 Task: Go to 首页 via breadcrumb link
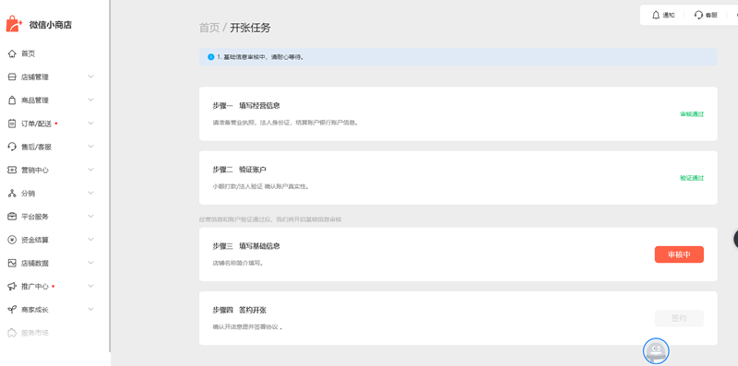pyautogui.click(x=209, y=28)
